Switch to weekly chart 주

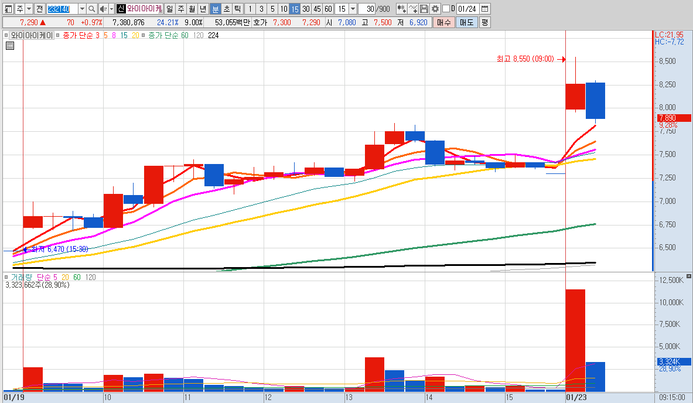click(181, 9)
